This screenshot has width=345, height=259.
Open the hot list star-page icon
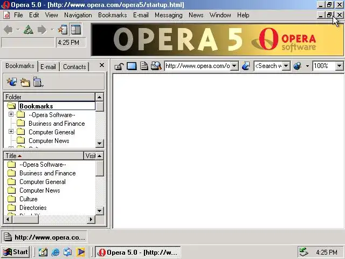click(x=63, y=30)
